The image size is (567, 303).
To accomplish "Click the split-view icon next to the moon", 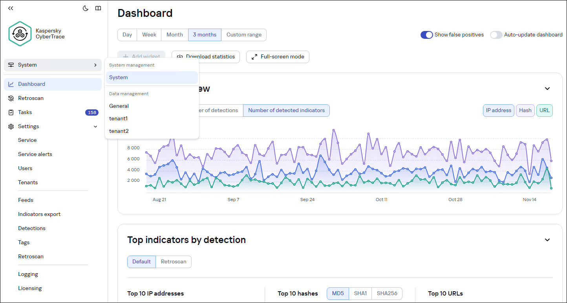I will [x=98, y=8].
